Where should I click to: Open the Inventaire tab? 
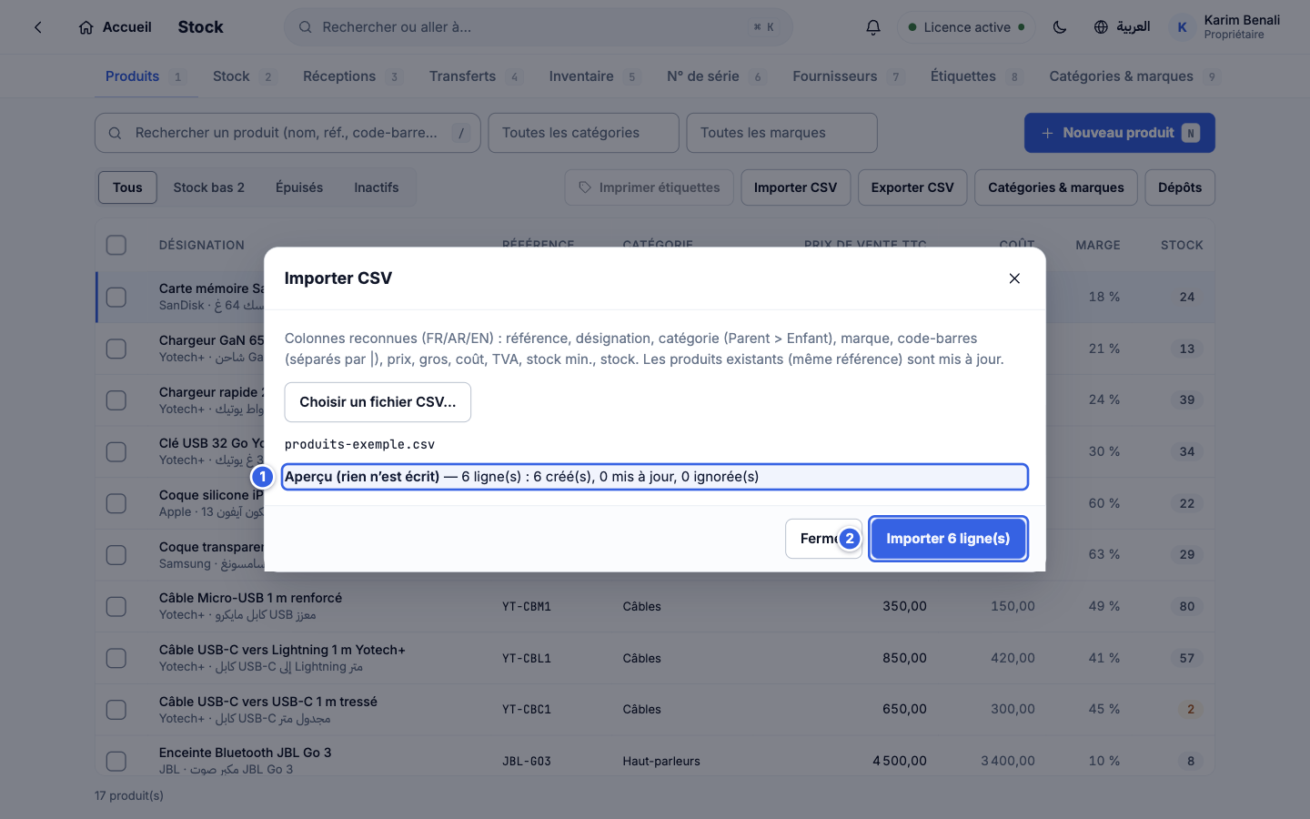(594, 76)
